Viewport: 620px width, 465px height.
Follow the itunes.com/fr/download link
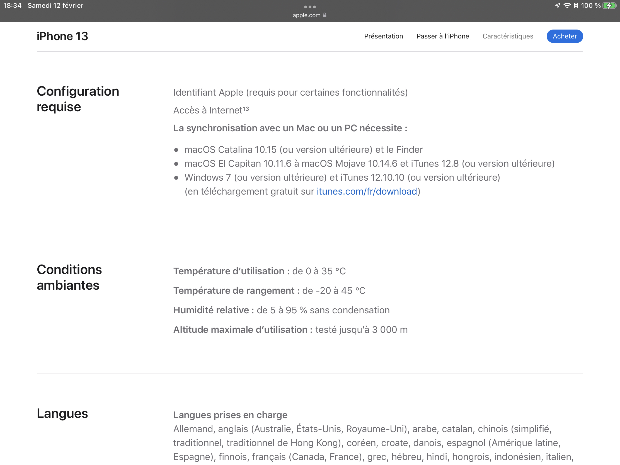pos(367,192)
